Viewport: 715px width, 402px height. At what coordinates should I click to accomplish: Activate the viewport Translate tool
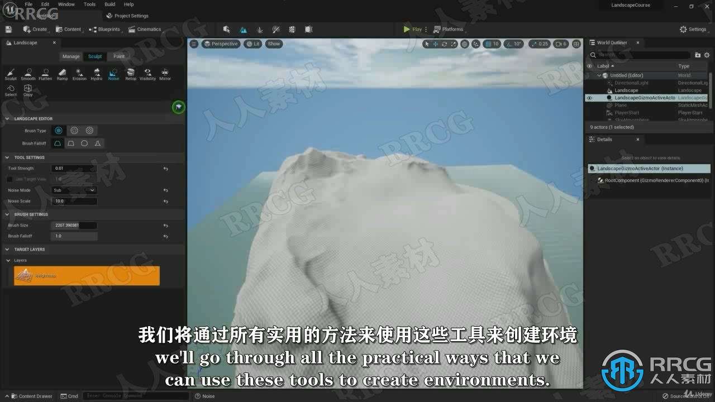(x=436, y=44)
